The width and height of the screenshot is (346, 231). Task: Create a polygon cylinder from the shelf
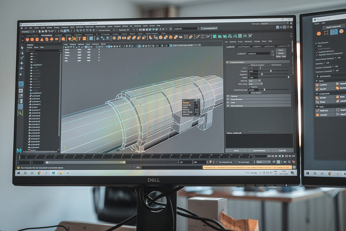click(37, 40)
